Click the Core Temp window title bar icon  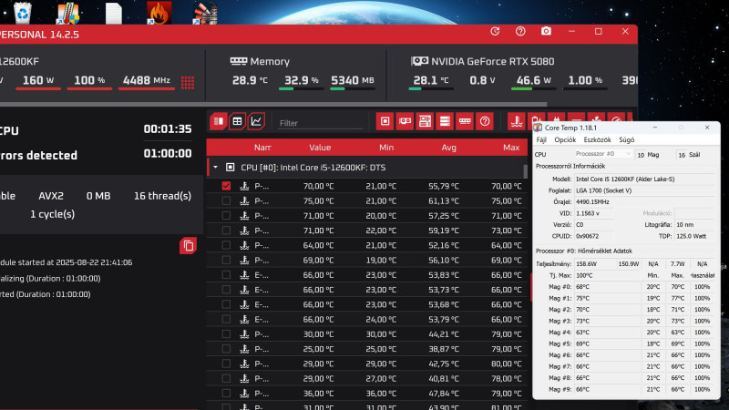[539, 128]
